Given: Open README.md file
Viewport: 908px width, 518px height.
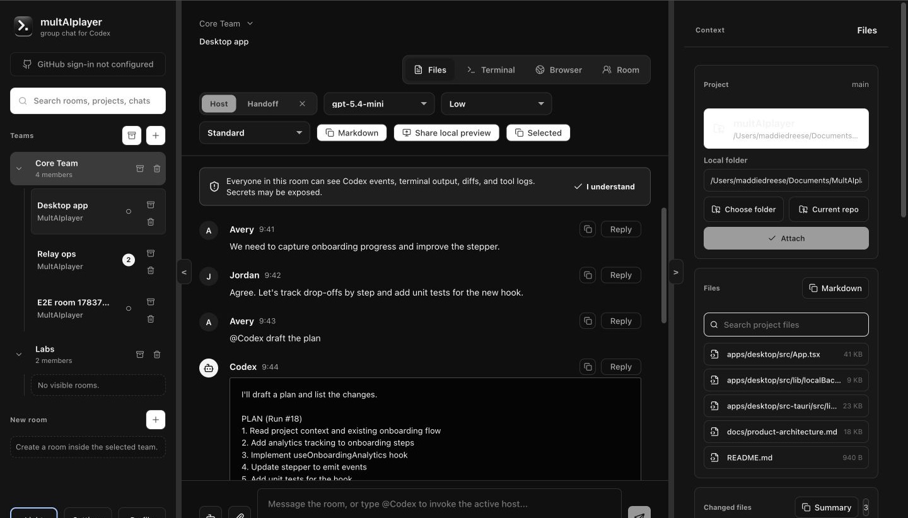Looking at the screenshot, I should pyautogui.click(x=786, y=458).
